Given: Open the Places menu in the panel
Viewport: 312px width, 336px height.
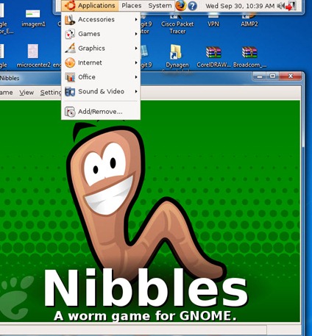Looking at the screenshot, I should pyautogui.click(x=132, y=6).
